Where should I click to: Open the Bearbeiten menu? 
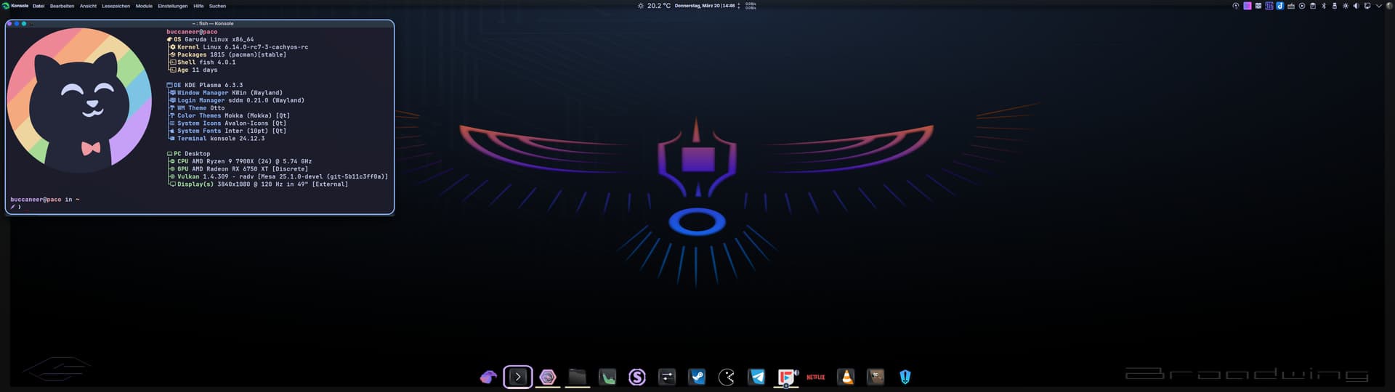click(62, 6)
